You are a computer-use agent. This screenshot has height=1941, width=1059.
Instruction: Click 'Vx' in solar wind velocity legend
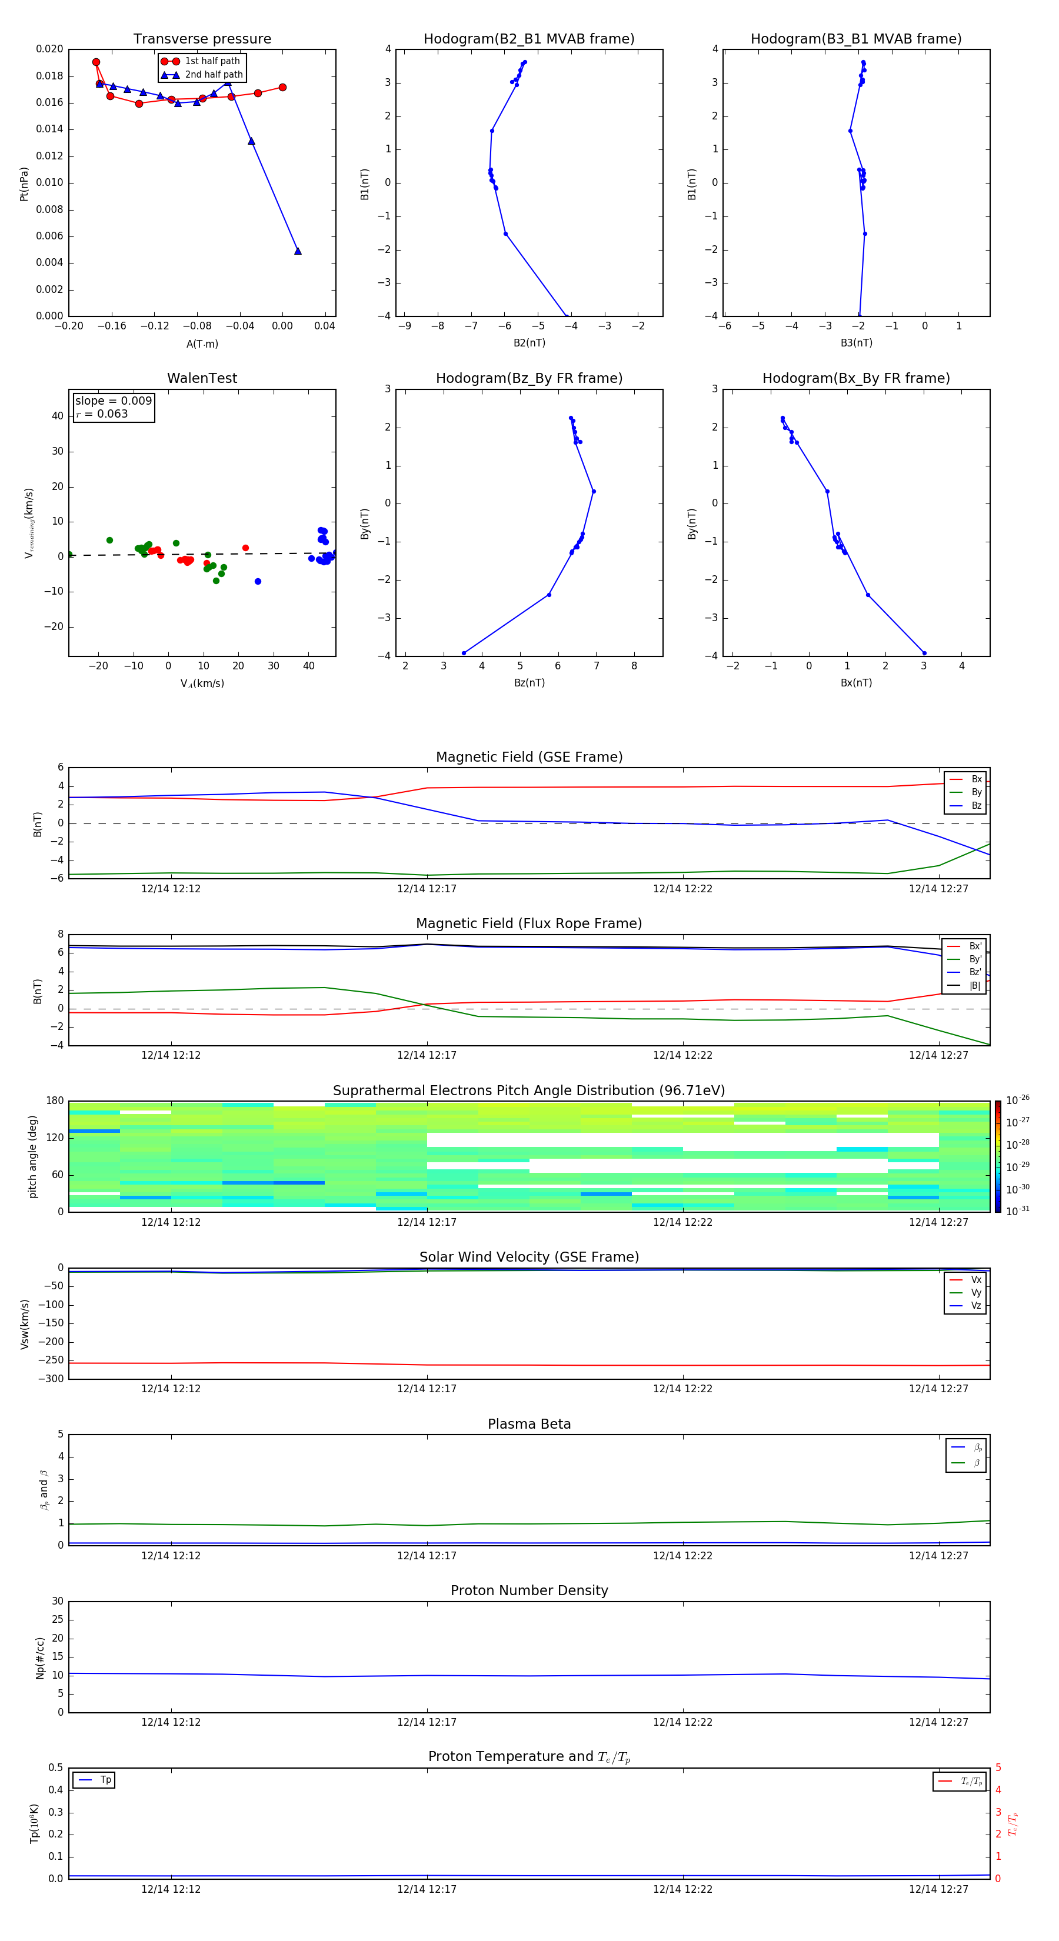965,1279
